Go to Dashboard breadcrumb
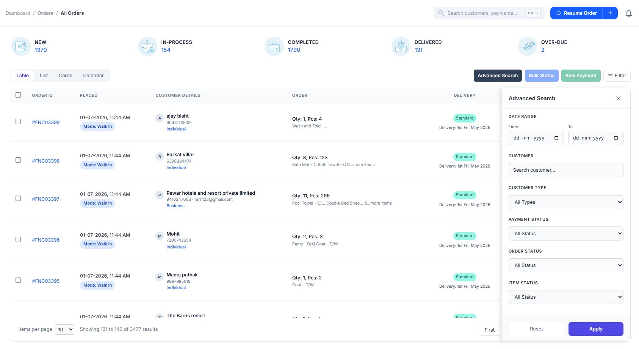This screenshot has height=349, width=639. 18,13
